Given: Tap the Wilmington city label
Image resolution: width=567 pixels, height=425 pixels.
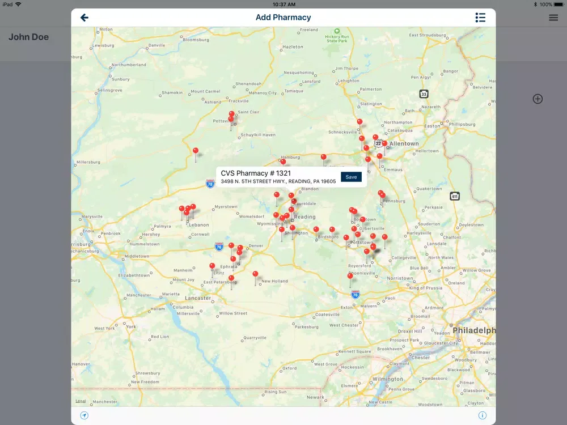Looking at the screenshot, I should (388, 379).
